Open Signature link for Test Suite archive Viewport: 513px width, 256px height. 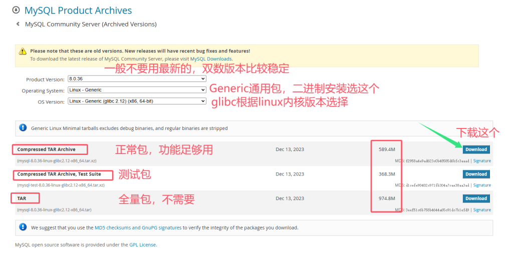click(482, 185)
